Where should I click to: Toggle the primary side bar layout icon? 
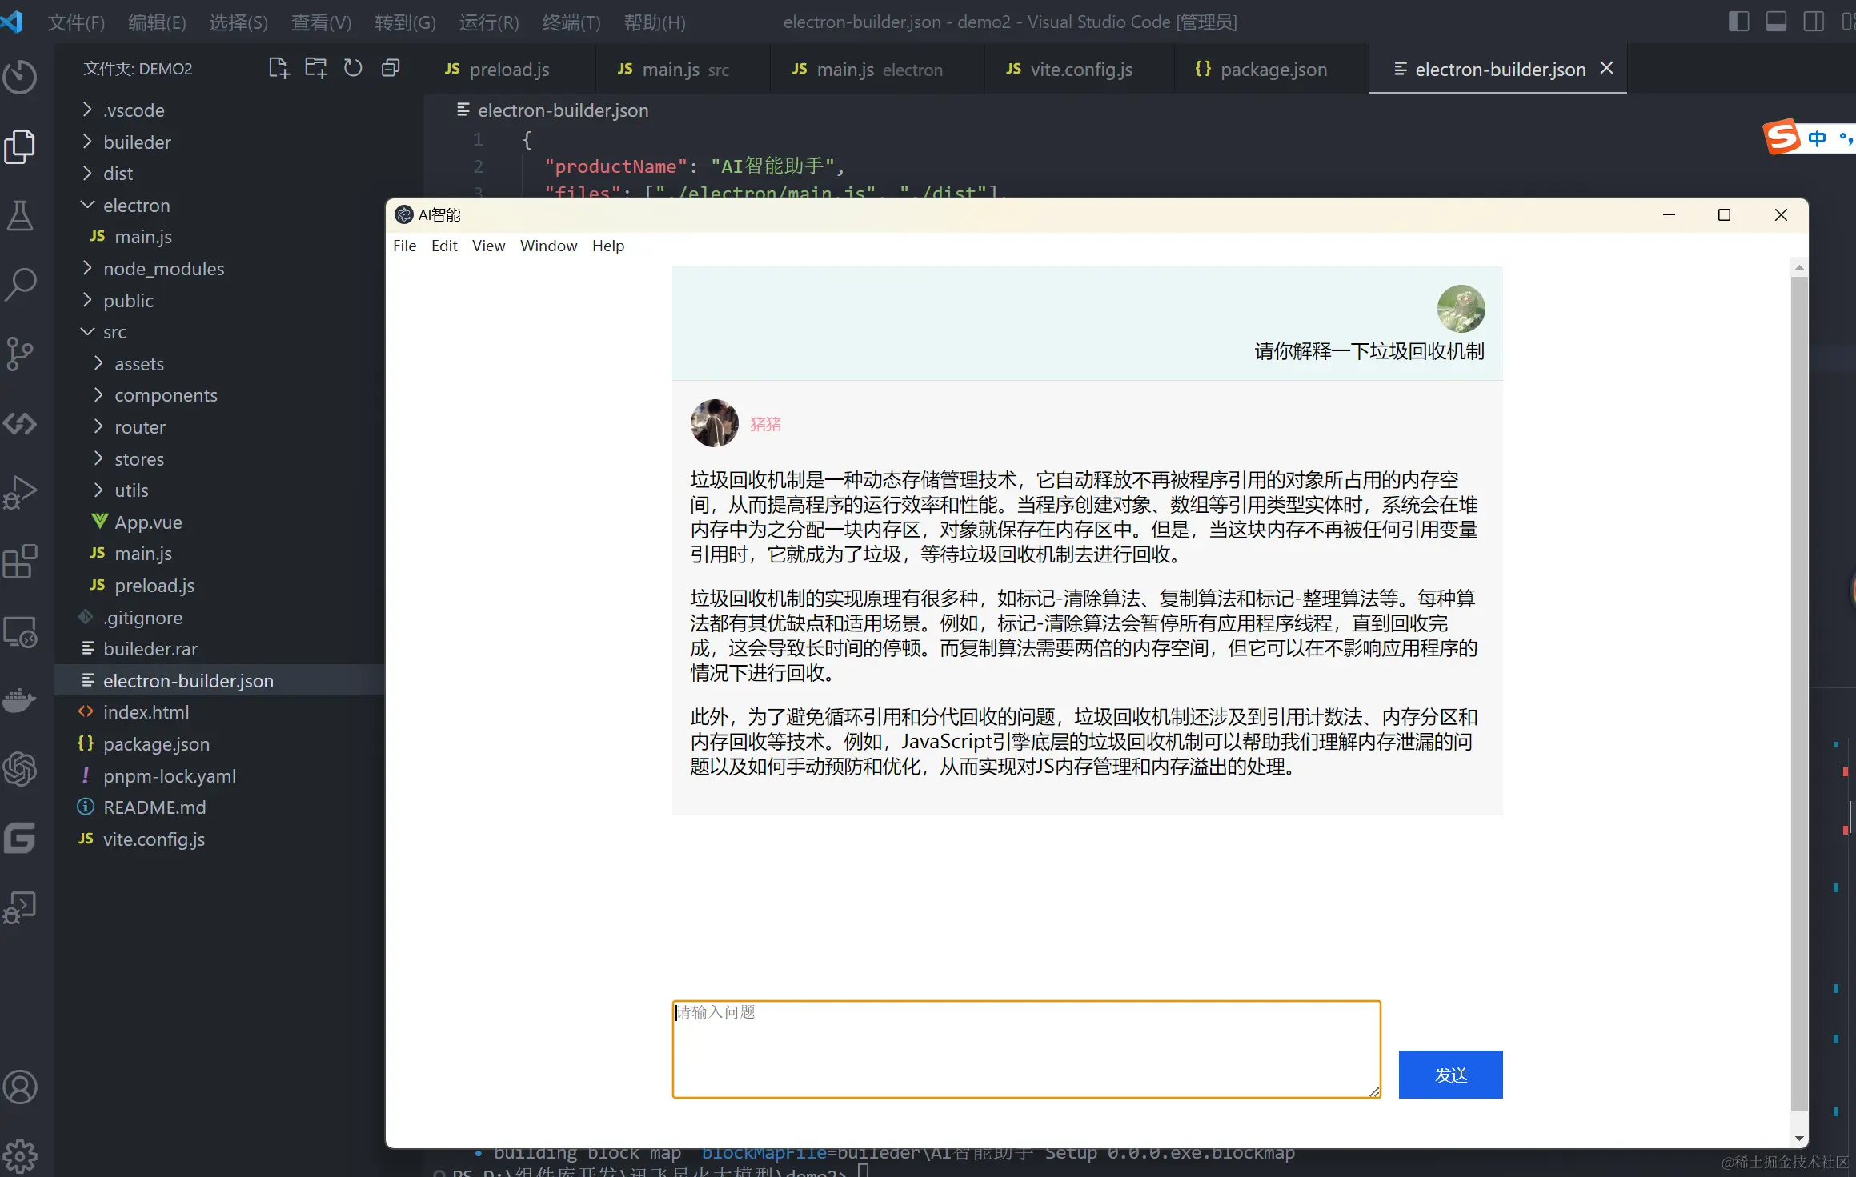click(1738, 22)
